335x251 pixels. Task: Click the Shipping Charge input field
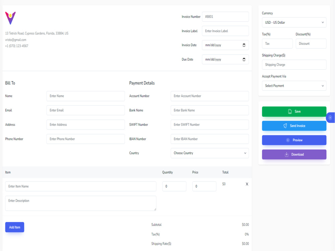coord(294,65)
